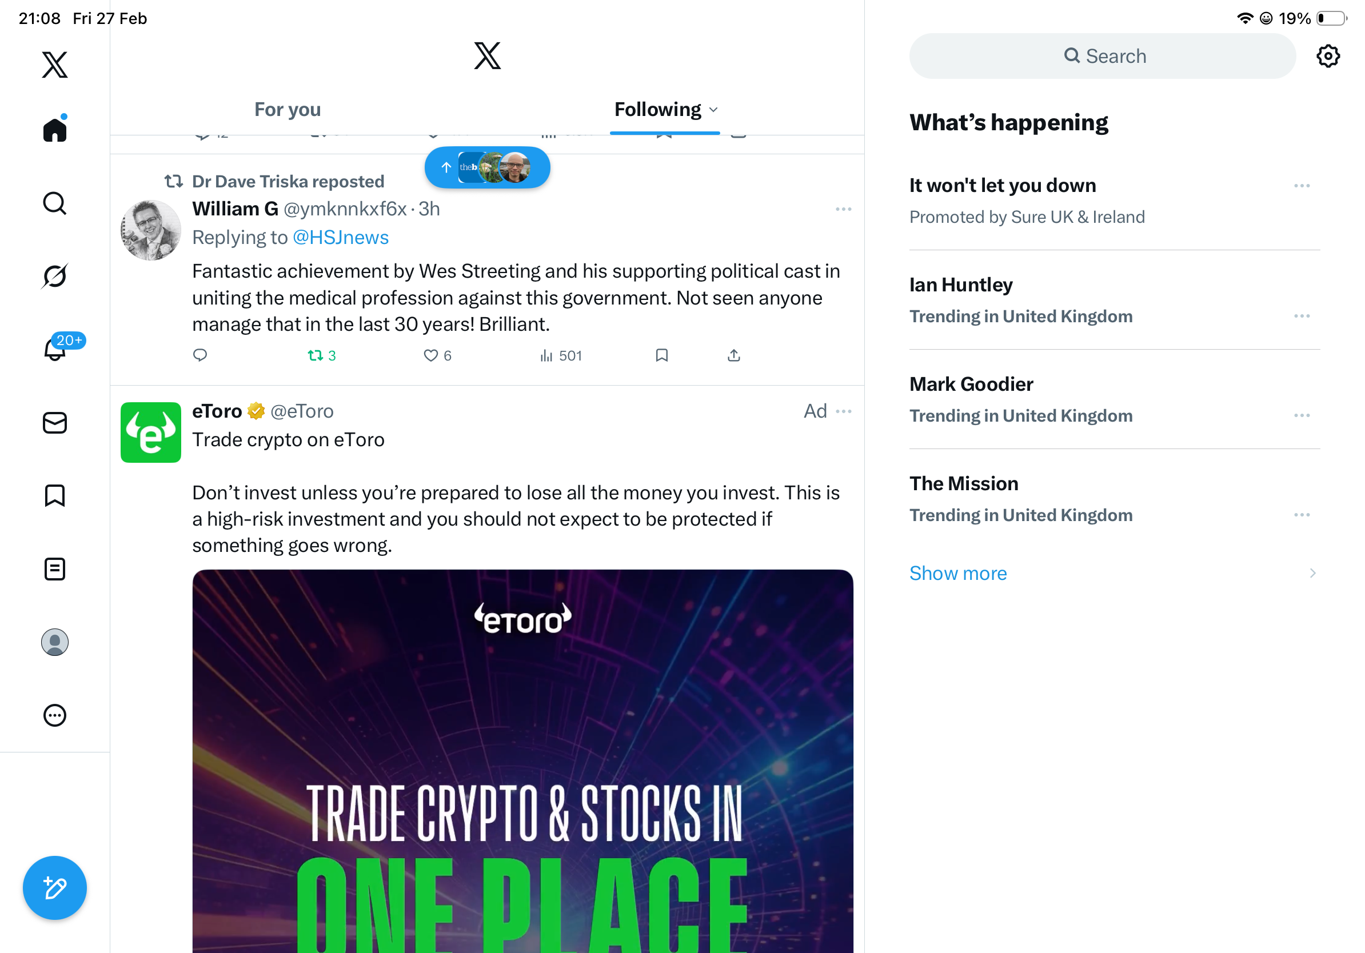Open the Grok icon in sidebar
Screen dimensions: 1365x953
coord(55,277)
